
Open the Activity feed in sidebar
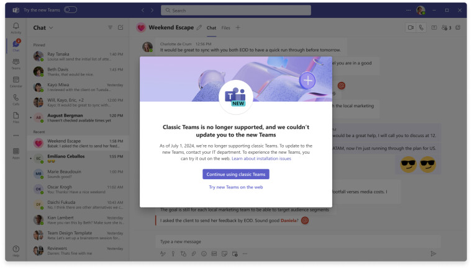(16, 27)
